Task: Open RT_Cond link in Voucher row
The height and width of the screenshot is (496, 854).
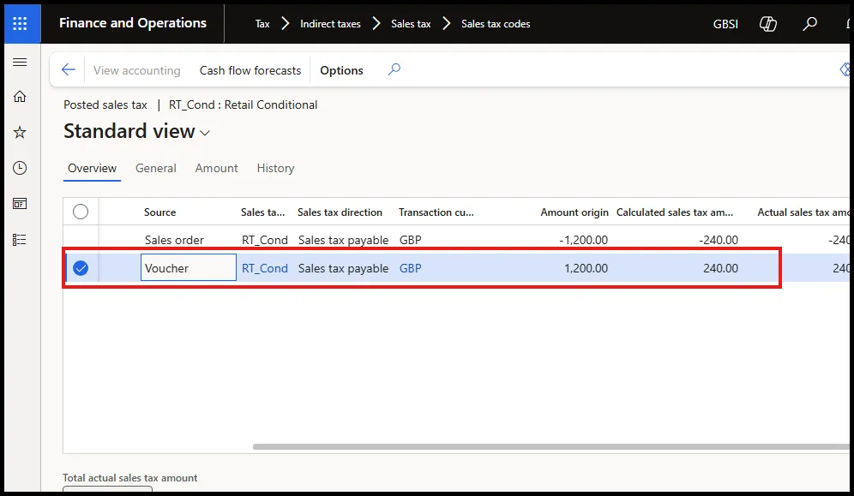Action: pyautogui.click(x=265, y=268)
